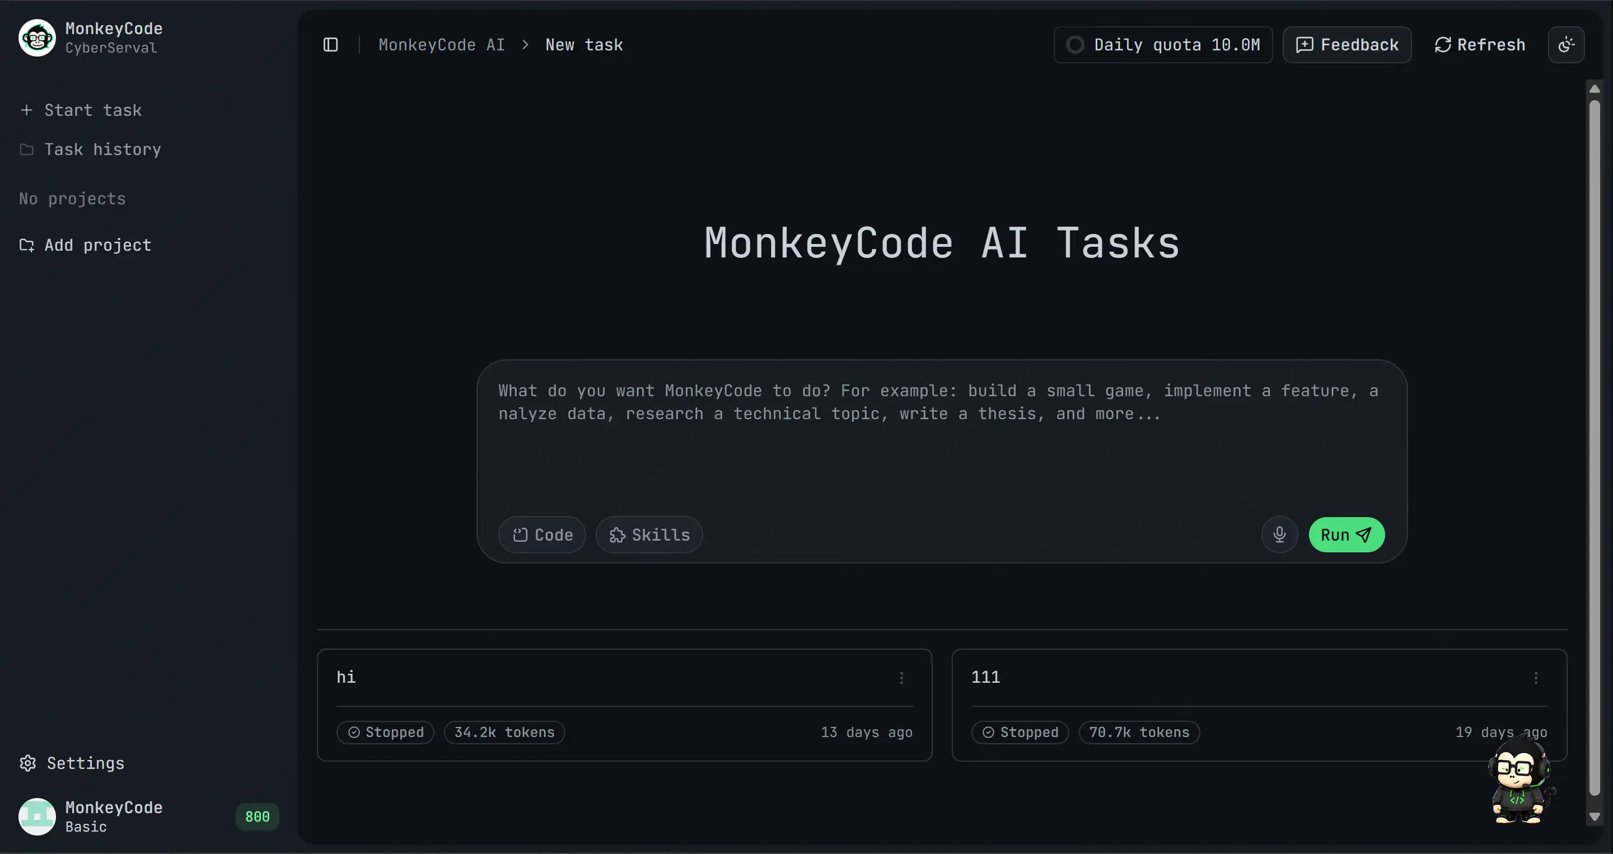The width and height of the screenshot is (1613, 854).
Task: Click the 13 days ago timestamp
Action: pos(867,732)
